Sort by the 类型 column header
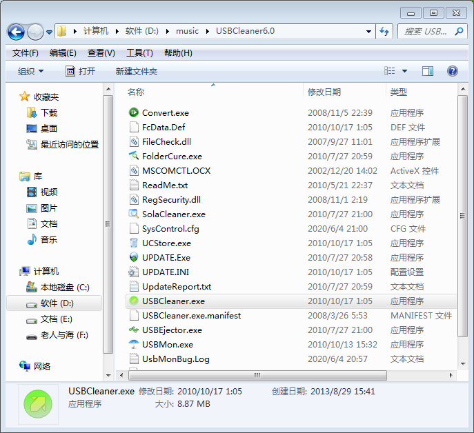474x433 pixels. (398, 92)
